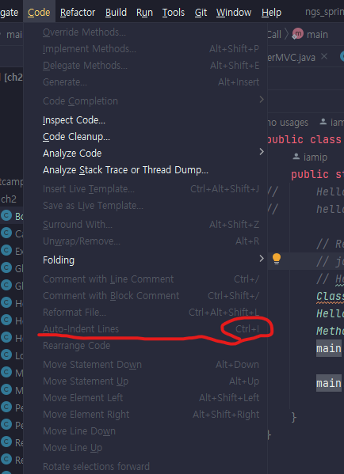Click the 'no usages' hint in editor
The width and height of the screenshot is (344, 474).
tap(288, 123)
